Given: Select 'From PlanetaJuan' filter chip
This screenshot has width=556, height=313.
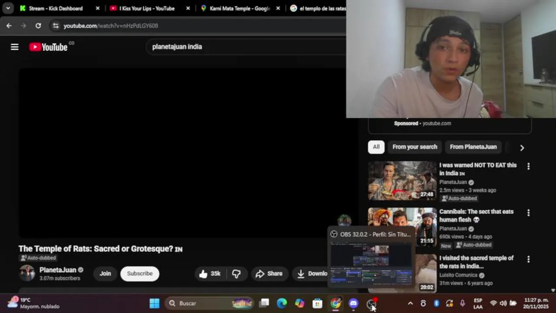Looking at the screenshot, I should tap(473, 147).
